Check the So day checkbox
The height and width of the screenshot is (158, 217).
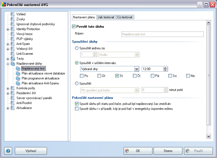pyautogui.click(x=170, y=76)
